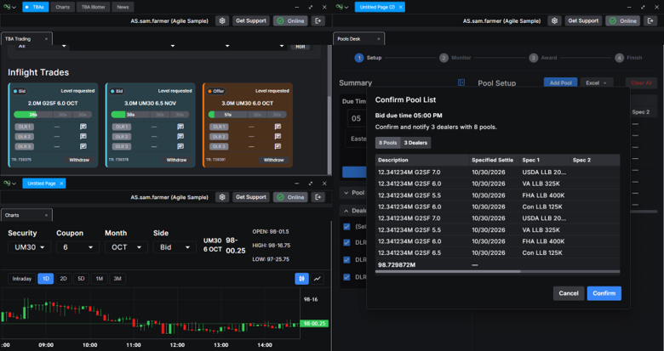Image resolution: width=664 pixels, height=351 pixels.
Task: Withdraw the 2.0M G2SF 6.0 OCT trade
Action: (79, 161)
